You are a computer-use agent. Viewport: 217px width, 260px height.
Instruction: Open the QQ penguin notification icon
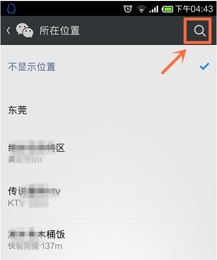pyautogui.click(x=11, y=9)
